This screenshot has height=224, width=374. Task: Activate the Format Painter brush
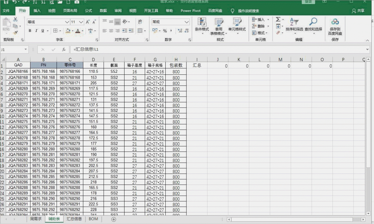point(15,32)
